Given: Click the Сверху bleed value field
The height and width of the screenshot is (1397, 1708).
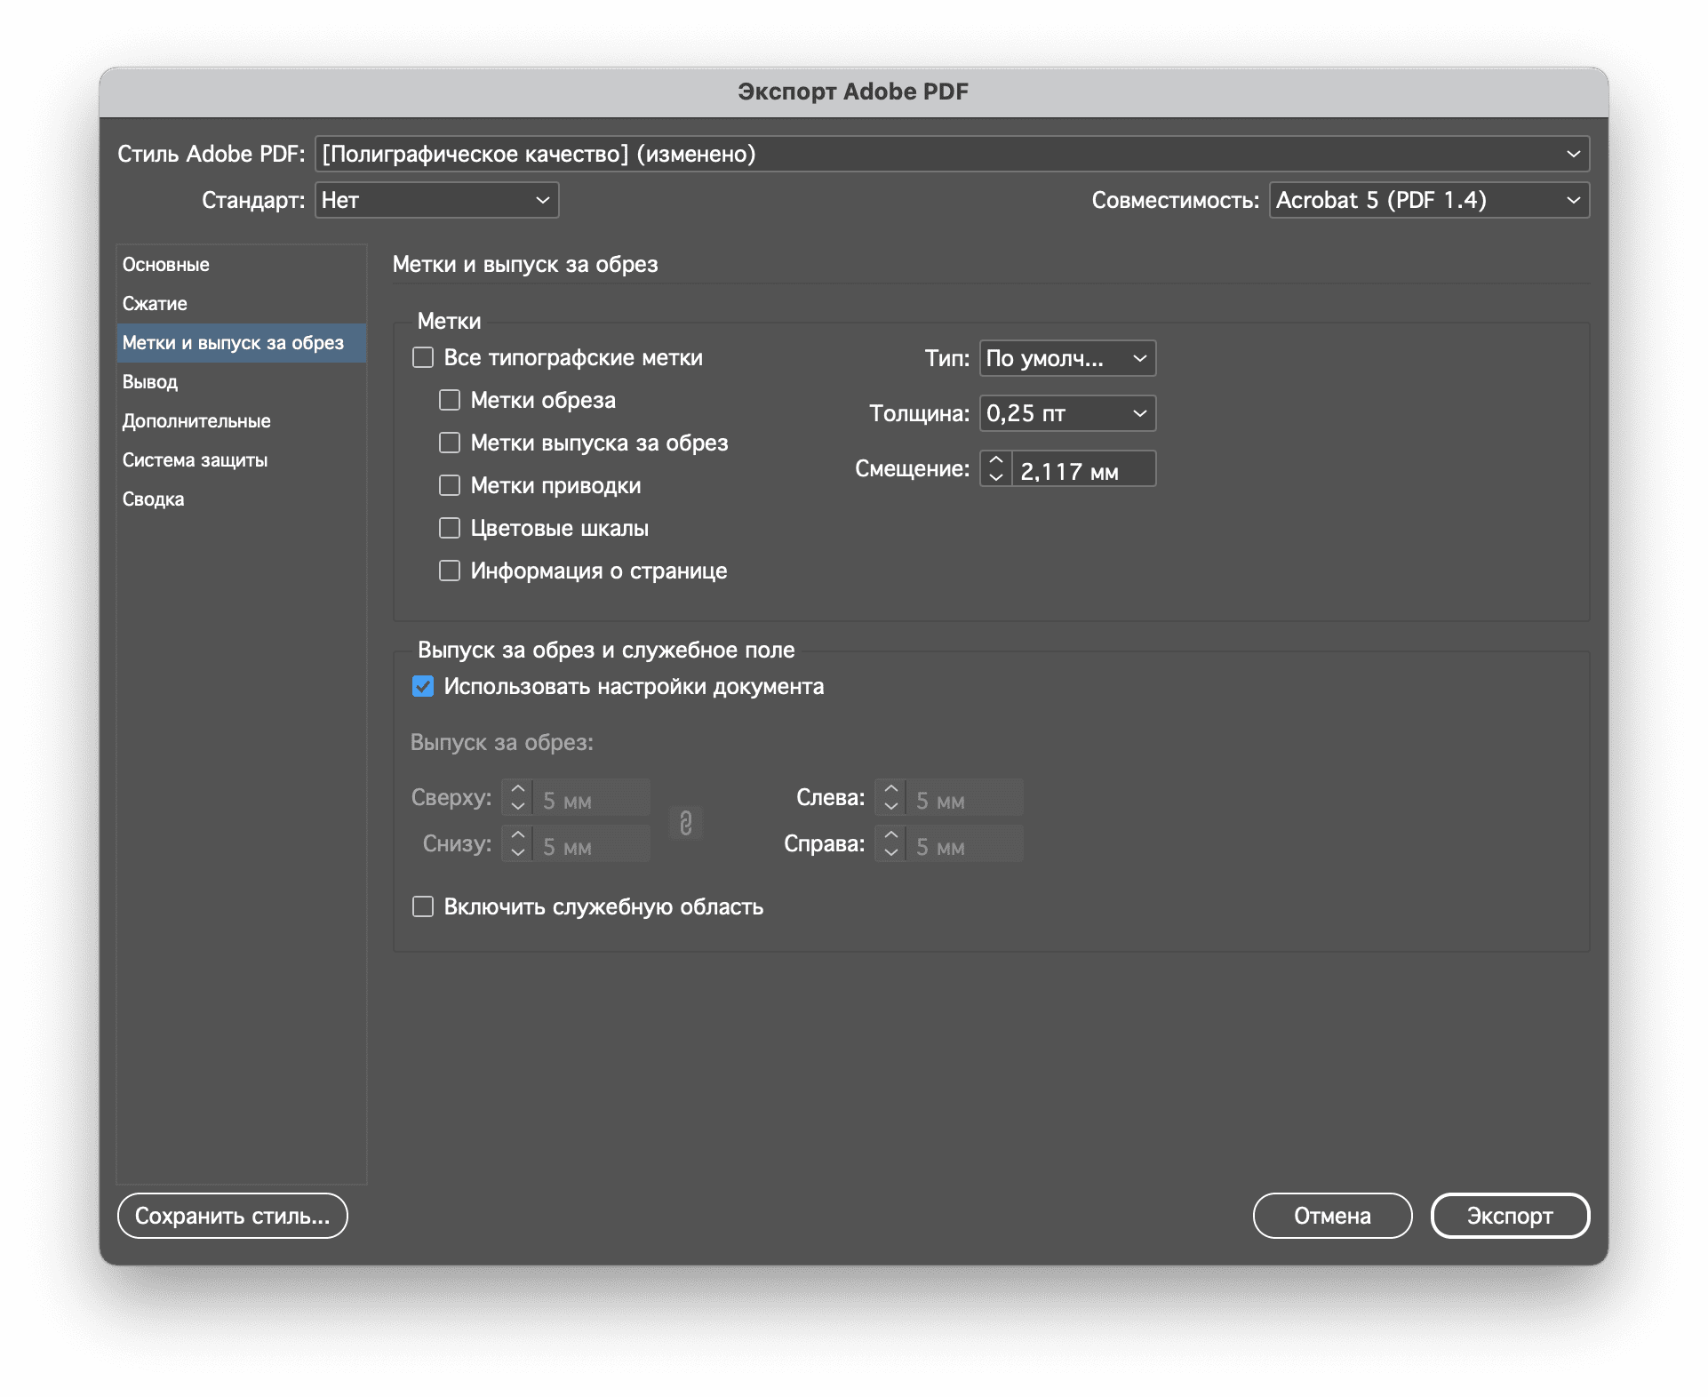Looking at the screenshot, I should click(x=592, y=797).
